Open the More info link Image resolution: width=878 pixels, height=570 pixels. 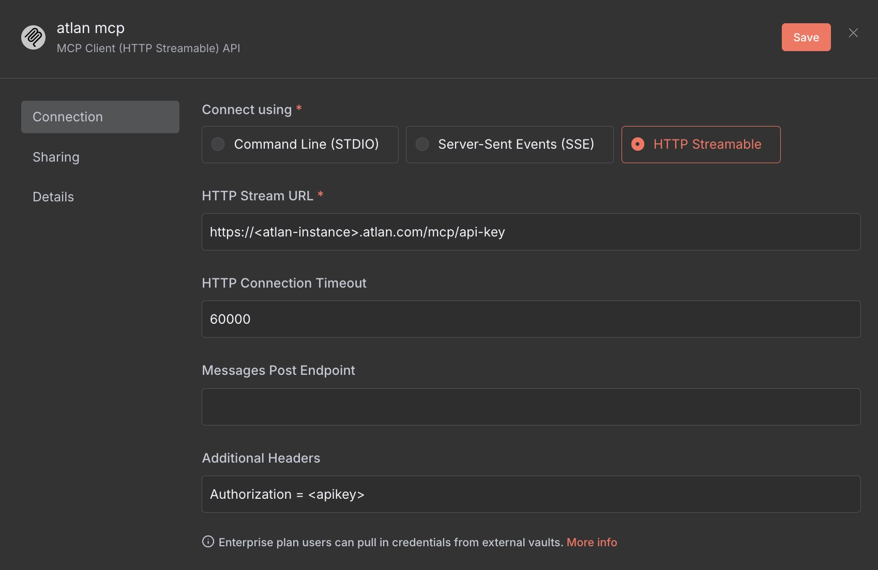(x=592, y=542)
